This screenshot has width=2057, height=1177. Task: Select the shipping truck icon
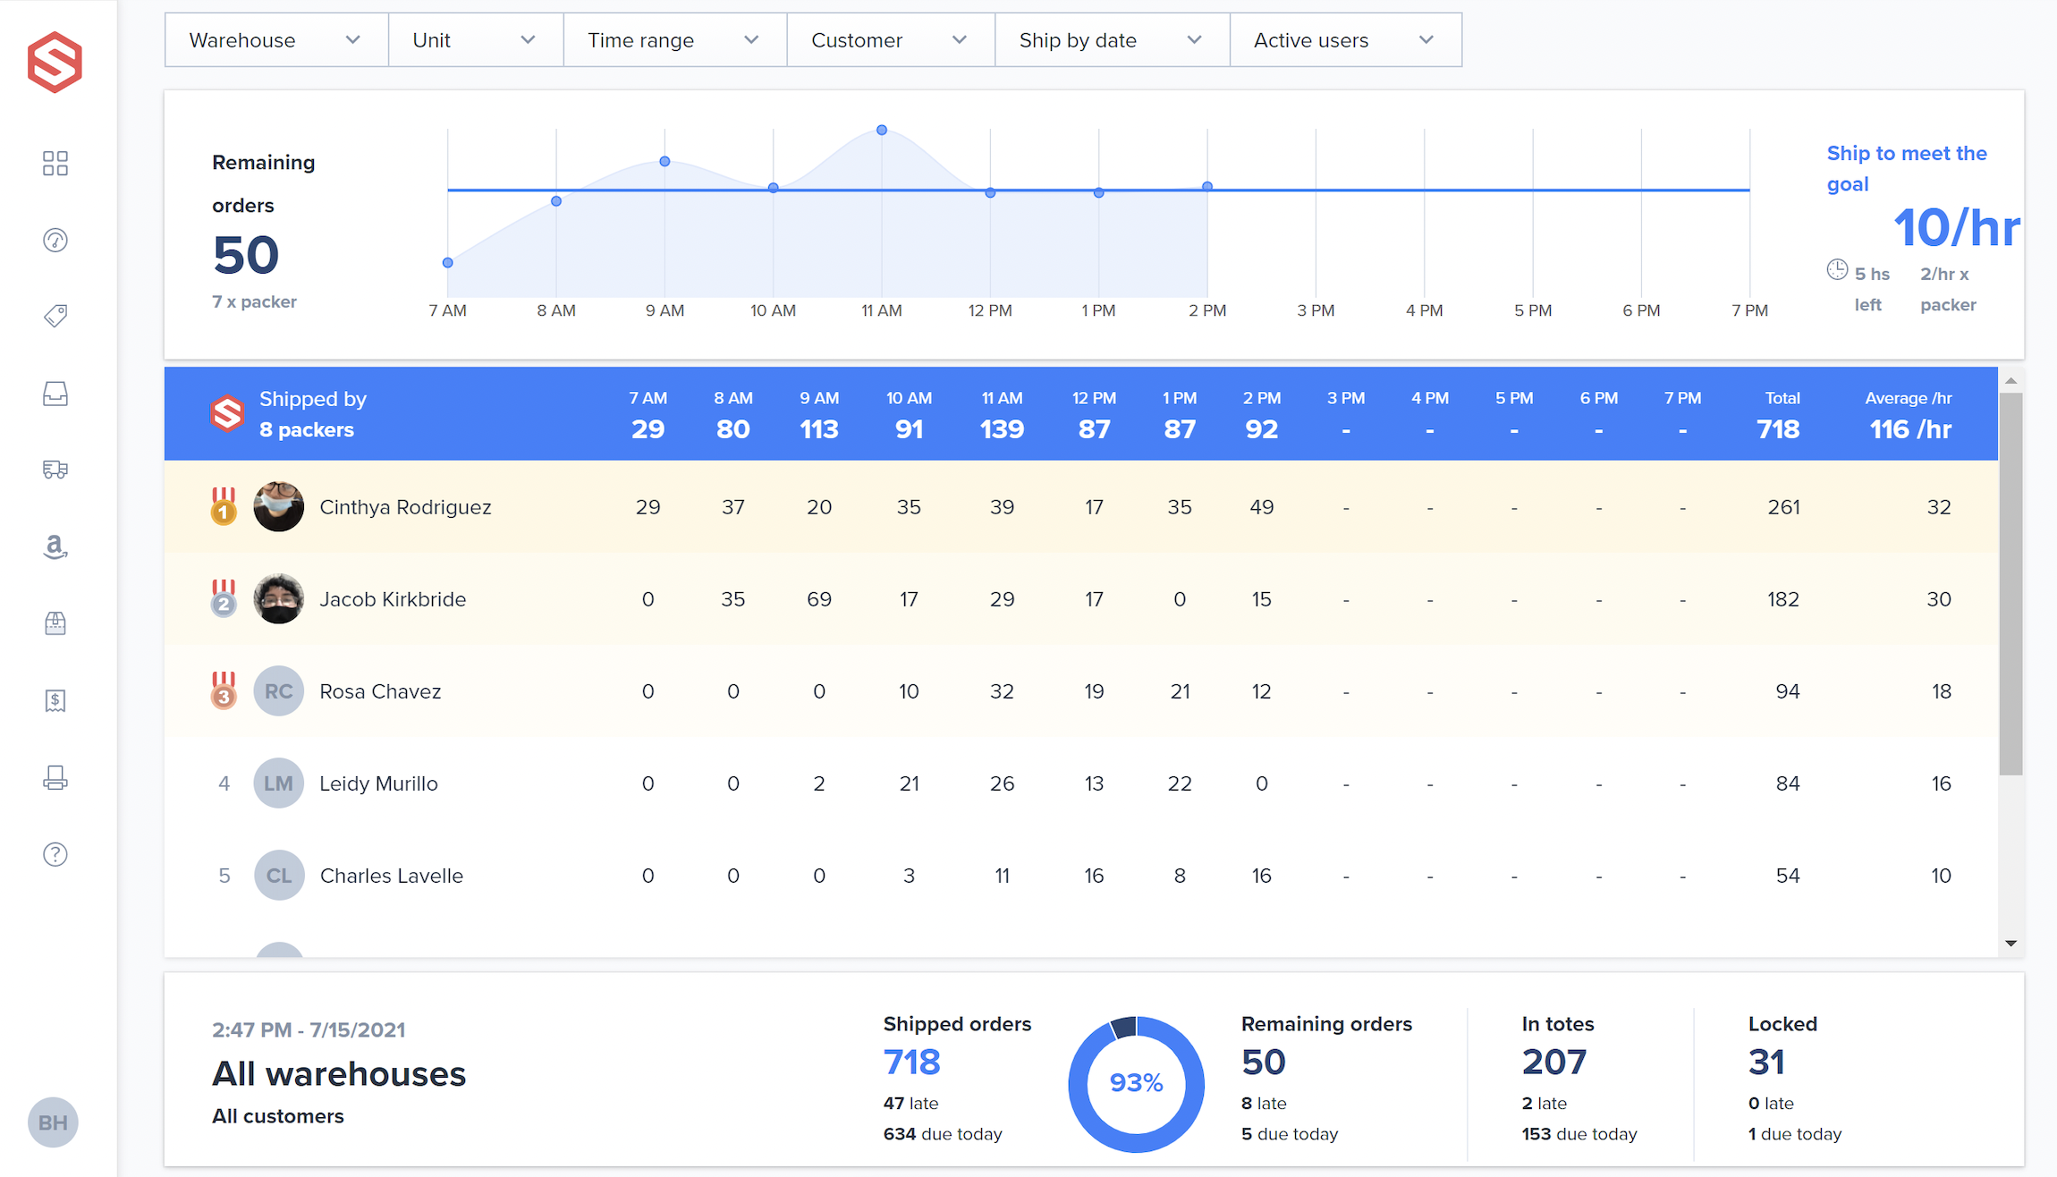[55, 469]
